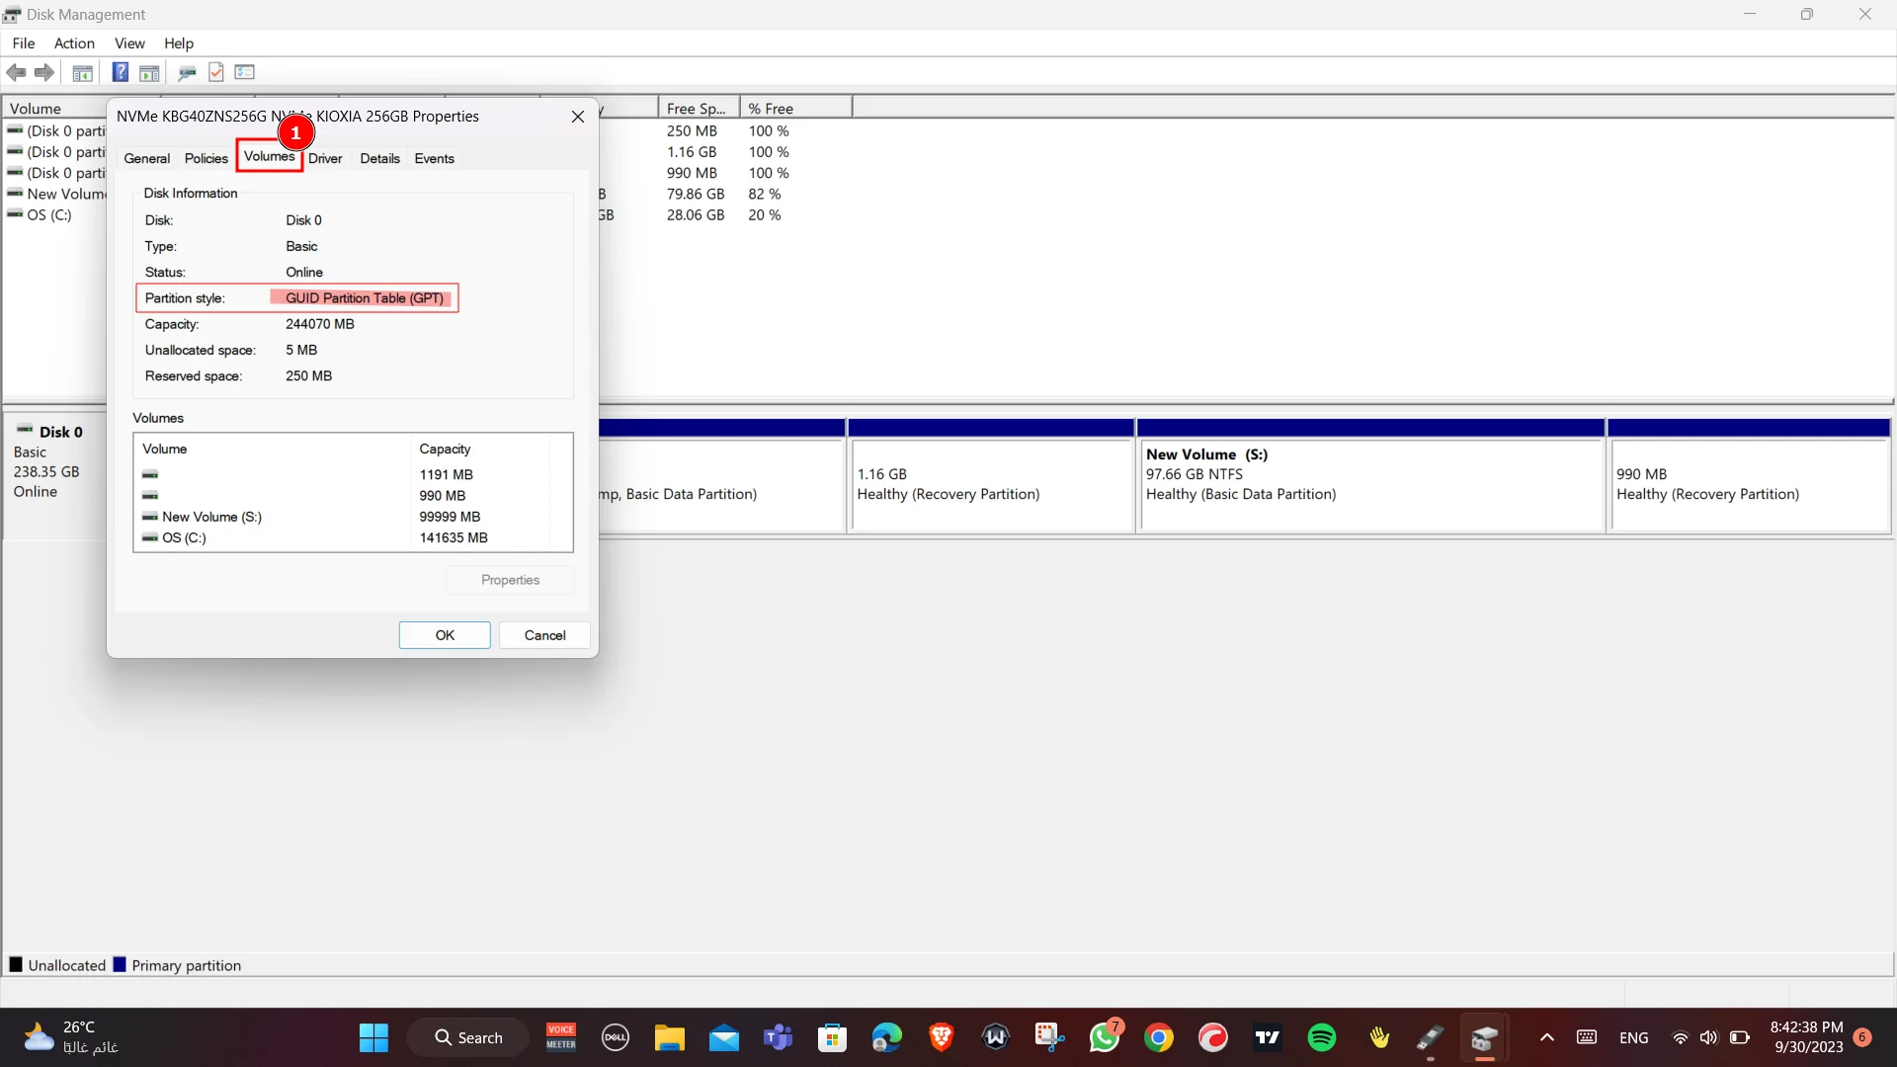Click the Forward arrow toolbar icon
The image size is (1897, 1067).
[x=44, y=72]
